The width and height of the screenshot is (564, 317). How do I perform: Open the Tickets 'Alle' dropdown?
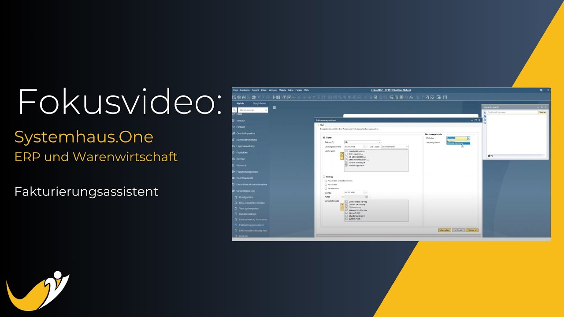[x=379, y=142]
